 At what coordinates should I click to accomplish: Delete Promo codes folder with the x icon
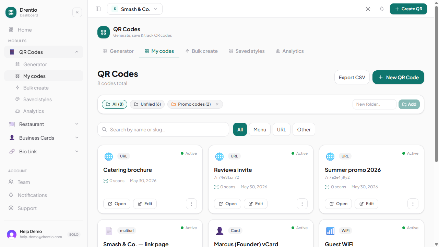[x=217, y=104]
